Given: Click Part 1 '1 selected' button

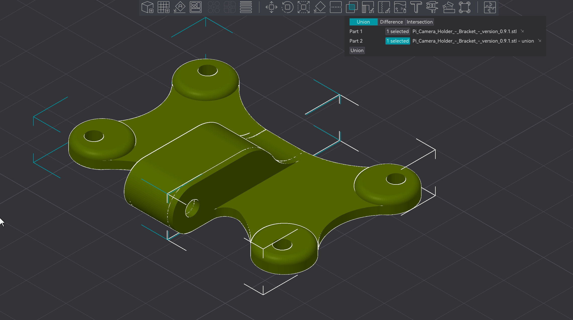Looking at the screenshot, I should (397, 31).
